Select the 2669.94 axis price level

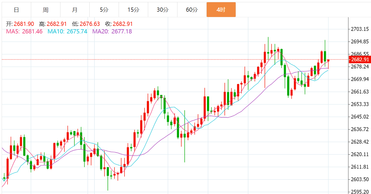[360, 79]
